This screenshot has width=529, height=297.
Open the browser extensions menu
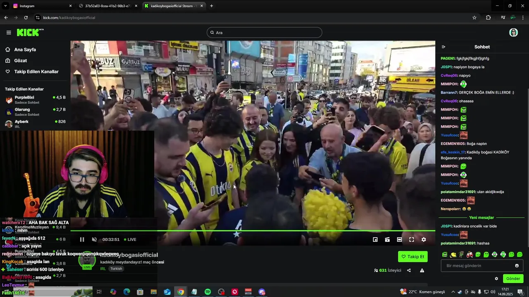(x=488, y=18)
